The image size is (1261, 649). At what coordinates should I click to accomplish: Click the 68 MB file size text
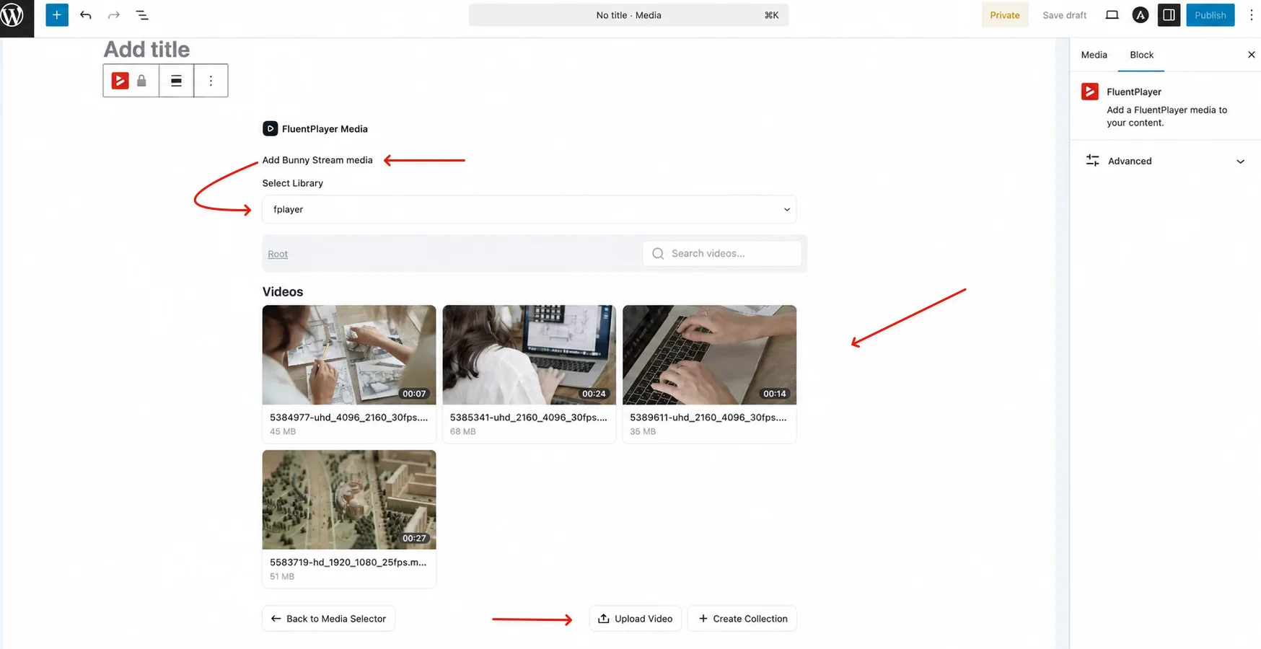pyautogui.click(x=463, y=431)
